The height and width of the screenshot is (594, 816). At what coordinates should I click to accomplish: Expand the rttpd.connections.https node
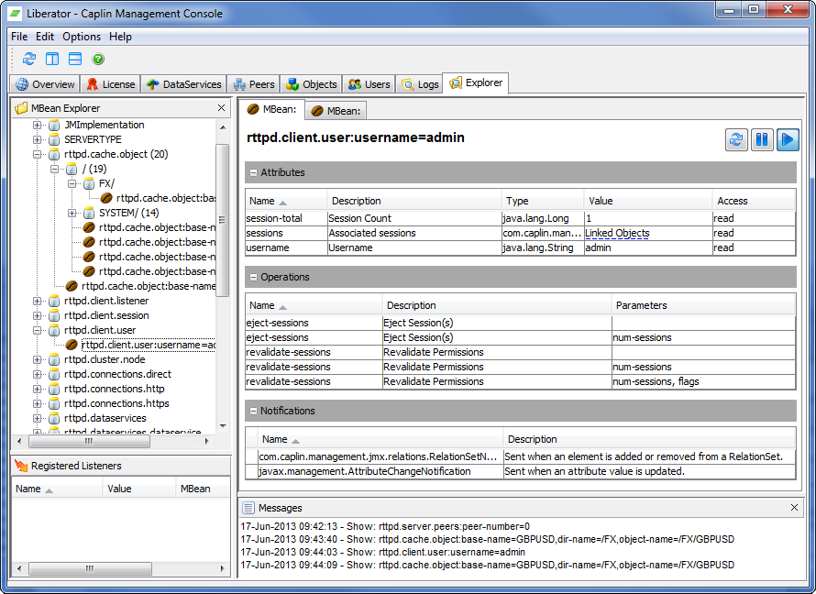click(x=37, y=403)
